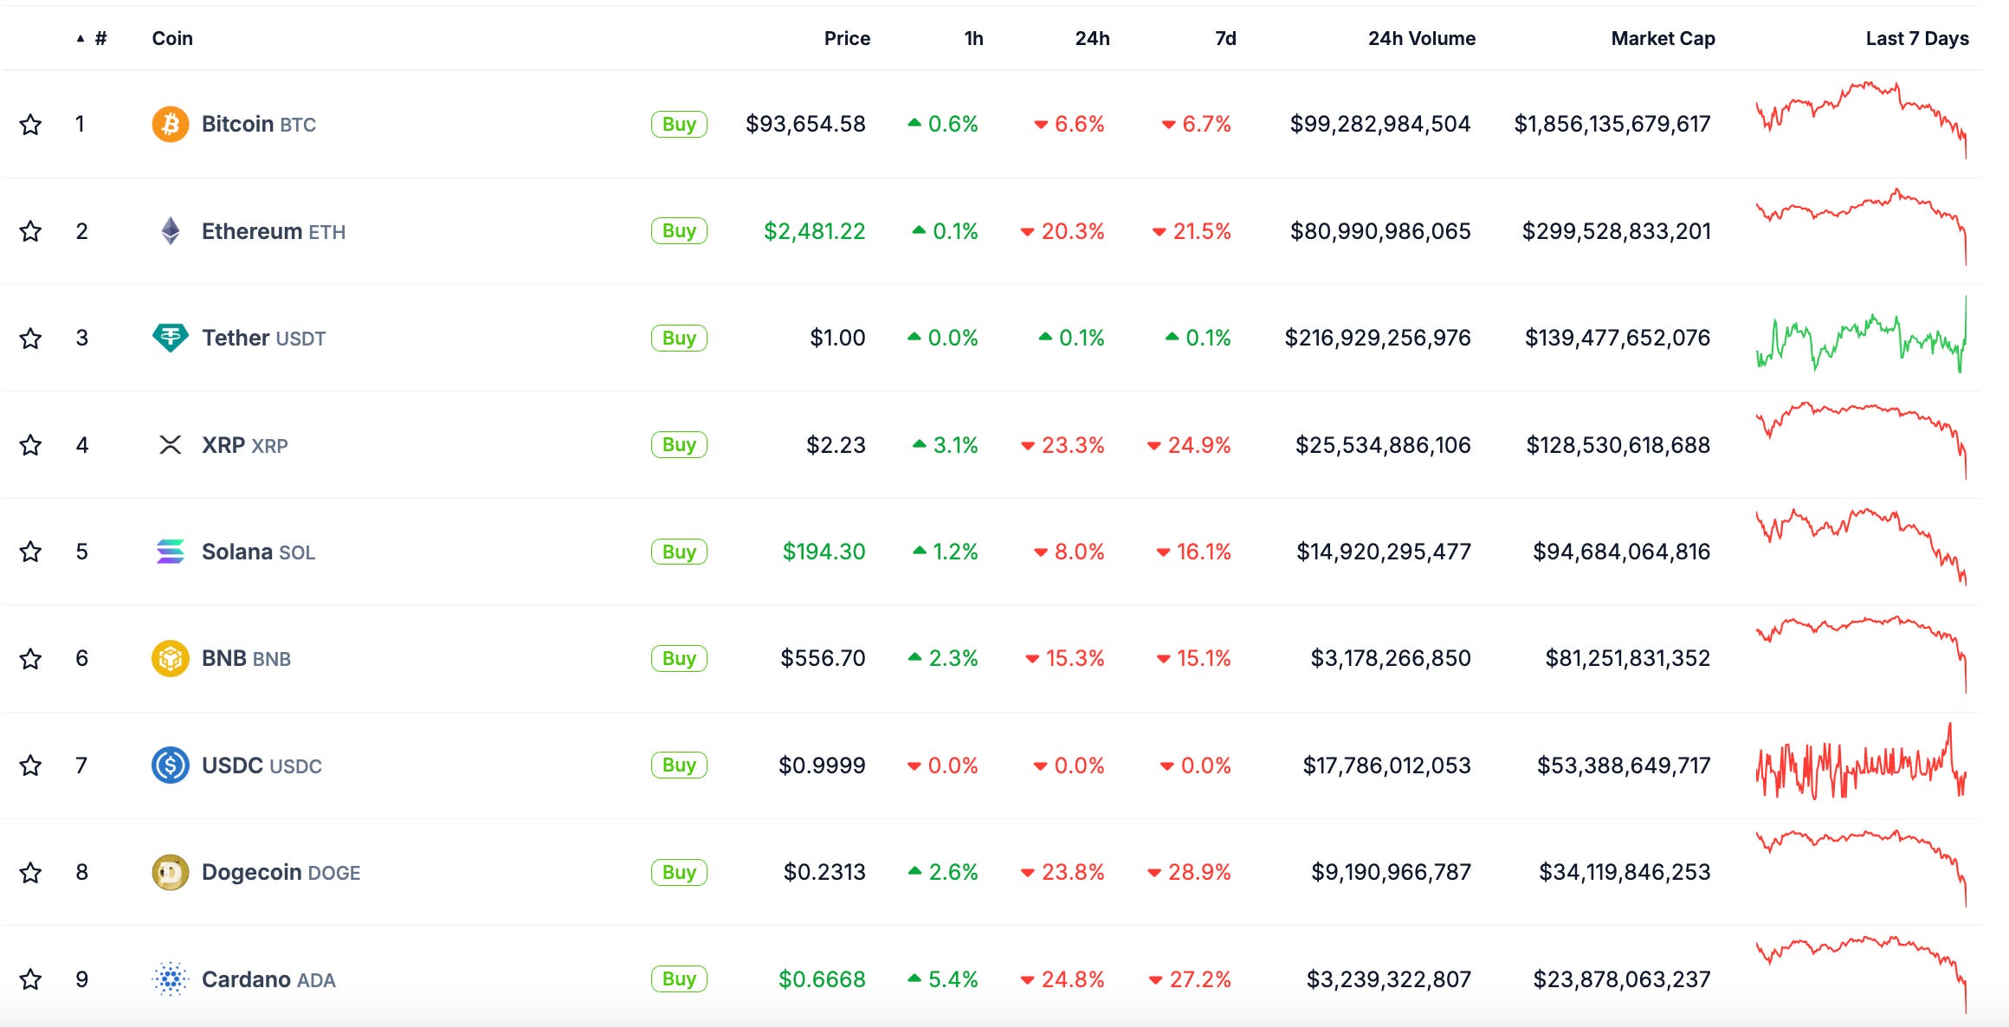Click Buy button for USDC
This screenshot has width=2009, height=1027.
(x=679, y=765)
